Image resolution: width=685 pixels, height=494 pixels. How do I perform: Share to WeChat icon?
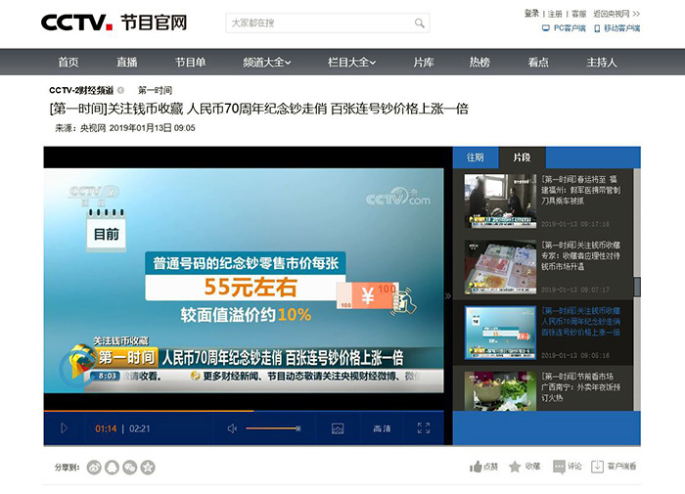[x=130, y=468]
